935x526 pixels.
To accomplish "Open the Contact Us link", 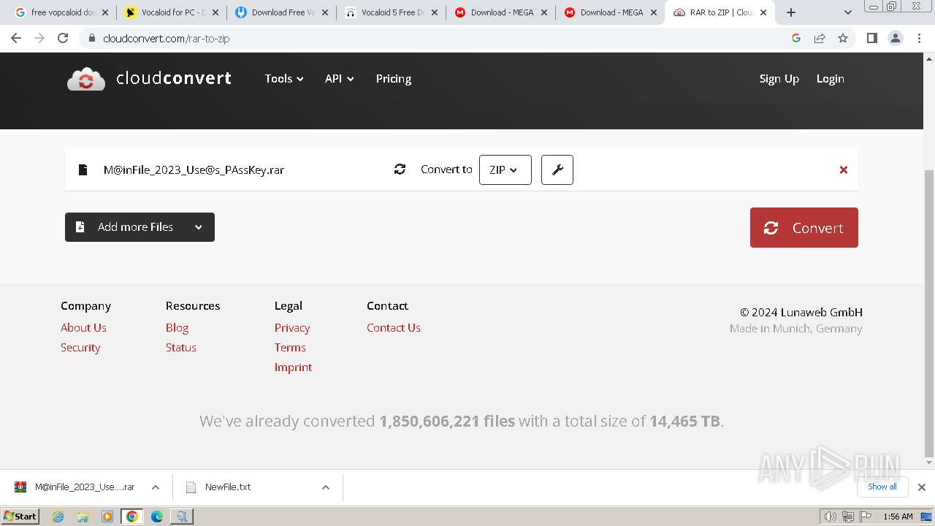I will pos(394,327).
